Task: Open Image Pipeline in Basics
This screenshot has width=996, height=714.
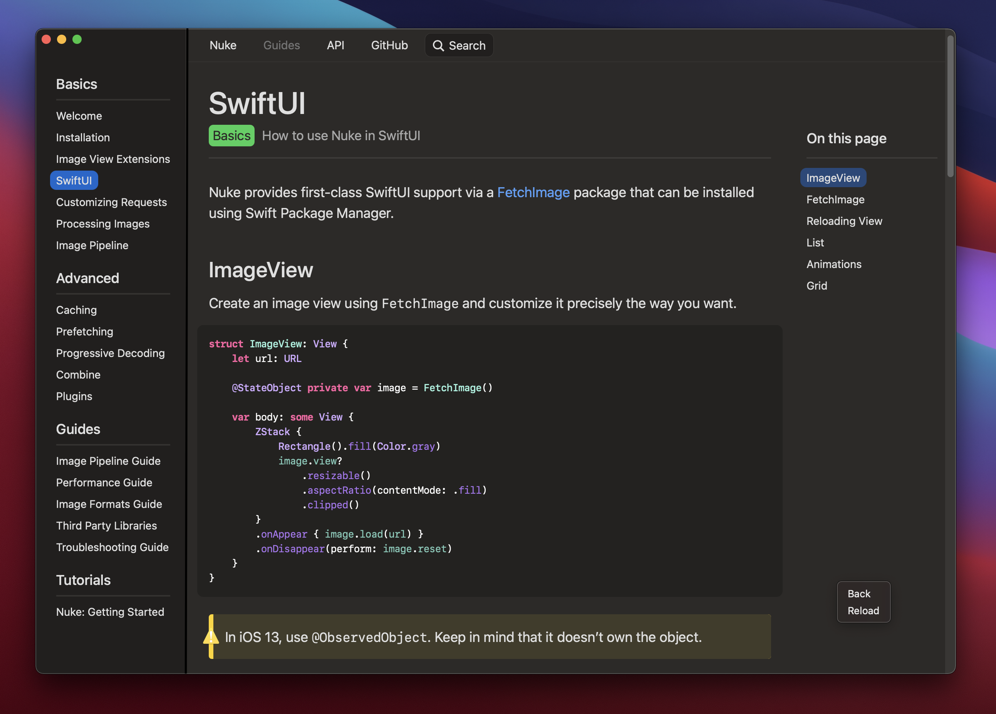Action: 92,245
